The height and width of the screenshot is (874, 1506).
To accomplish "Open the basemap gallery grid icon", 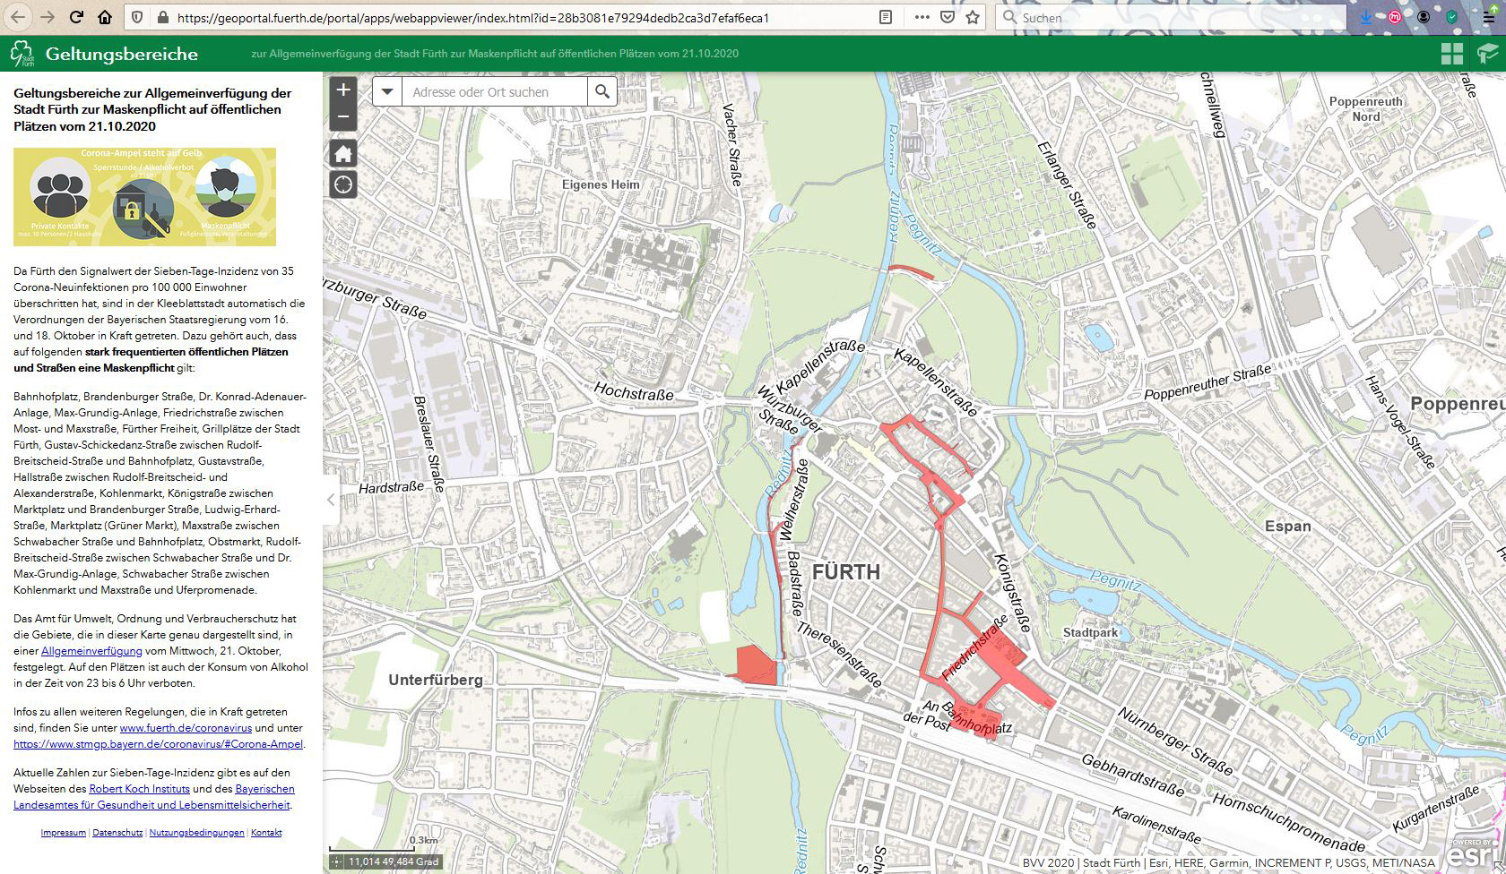I will (1452, 54).
